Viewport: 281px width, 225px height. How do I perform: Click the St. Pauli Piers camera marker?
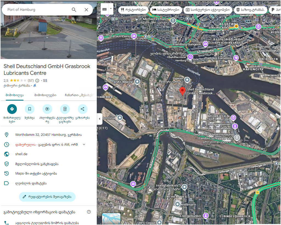(x=134, y=36)
